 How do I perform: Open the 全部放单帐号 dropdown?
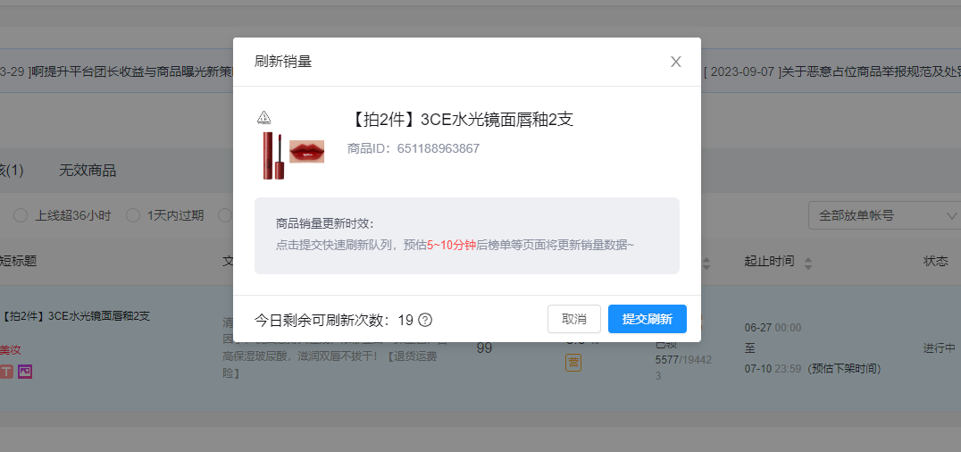[882, 215]
